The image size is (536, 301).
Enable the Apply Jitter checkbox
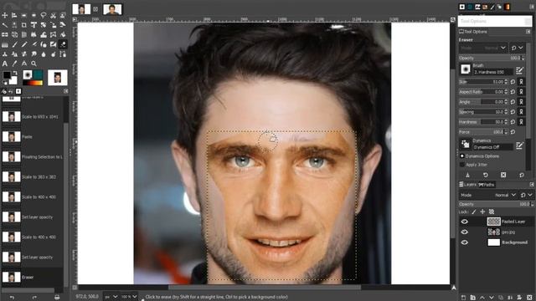tap(462, 165)
